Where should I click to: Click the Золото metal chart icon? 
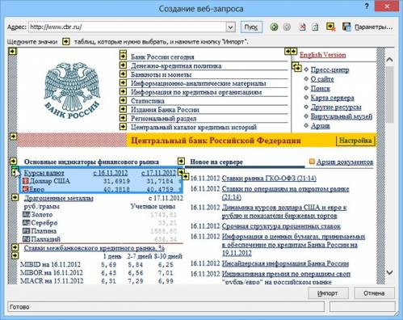(26, 215)
